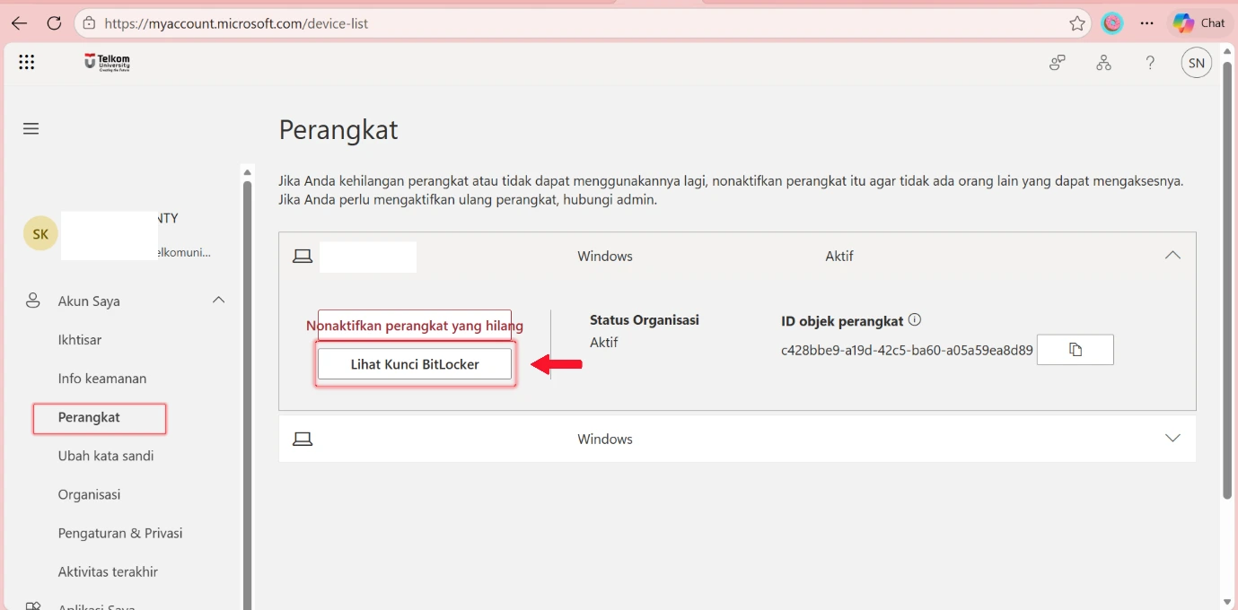This screenshot has height=610, width=1238.
Task: Open the app launcher grid
Action: pos(26,62)
